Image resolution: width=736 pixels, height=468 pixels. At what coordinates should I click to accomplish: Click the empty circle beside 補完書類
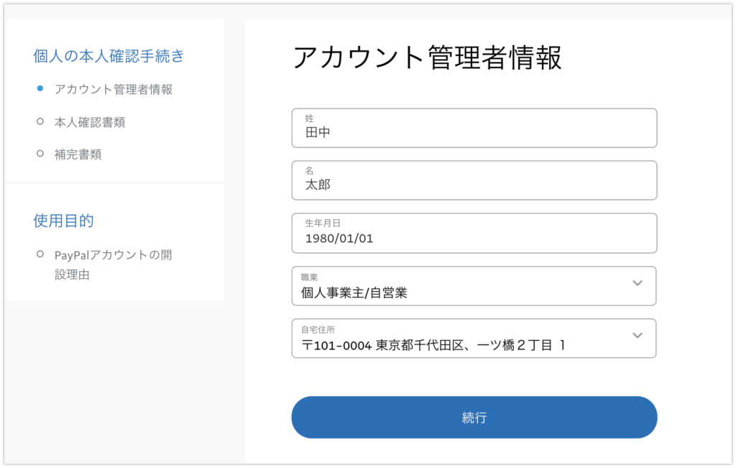[x=40, y=154]
